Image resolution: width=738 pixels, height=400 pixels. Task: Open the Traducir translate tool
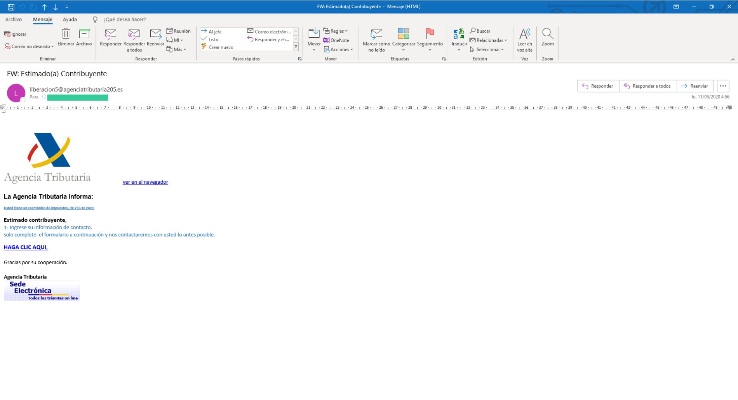coord(459,35)
